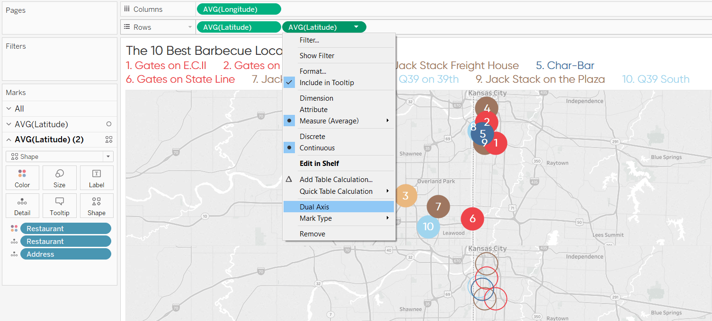This screenshot has width=712, height=321.
Task: Click legend text 6. Gates on State Line
Action: coord(180,79)
